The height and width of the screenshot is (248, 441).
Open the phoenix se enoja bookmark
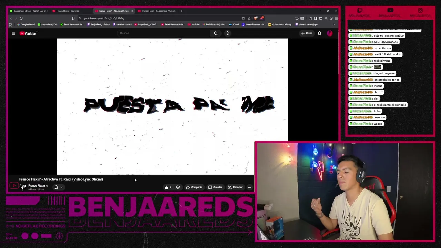307,25
